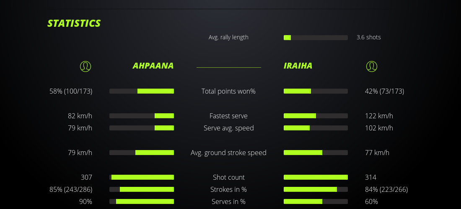
Task: Click the Avg. rally length progress bar
Action: (316, 38)
